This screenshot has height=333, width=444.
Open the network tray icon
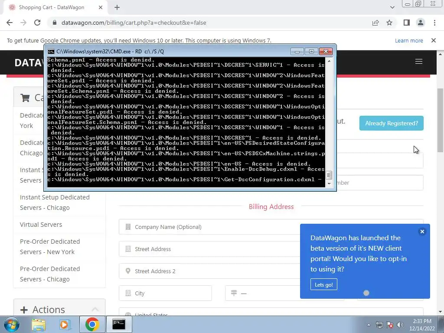pyautogui.click(x=379, y=325)
